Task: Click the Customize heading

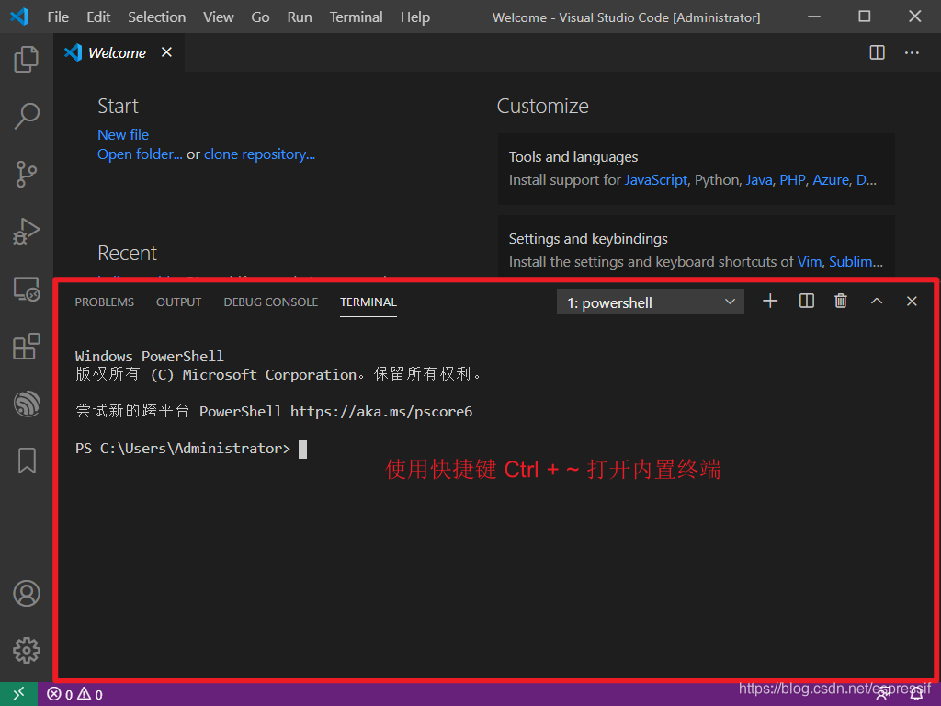Action: (x=542, y=107)
